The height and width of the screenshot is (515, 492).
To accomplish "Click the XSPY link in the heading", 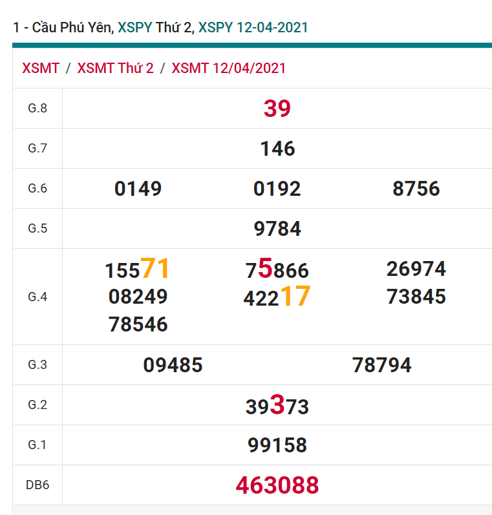I will (x=134, y=27).
